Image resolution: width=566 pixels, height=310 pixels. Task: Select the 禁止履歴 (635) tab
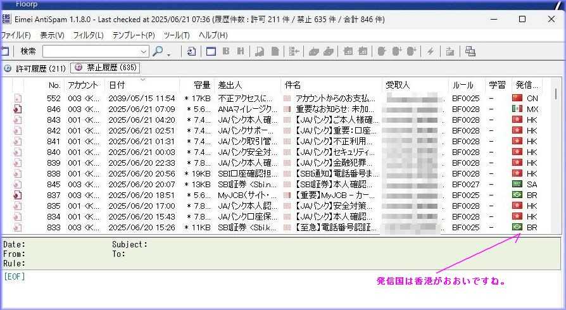(x=105, y=68)
